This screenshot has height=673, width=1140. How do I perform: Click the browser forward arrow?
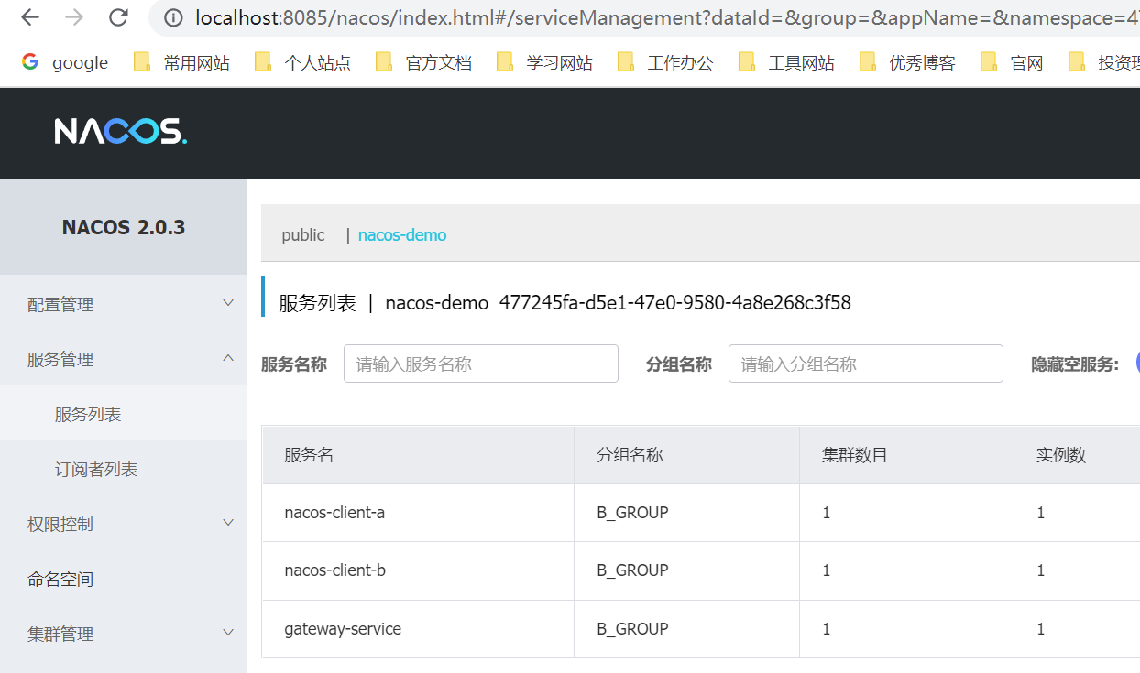point(74,17)
